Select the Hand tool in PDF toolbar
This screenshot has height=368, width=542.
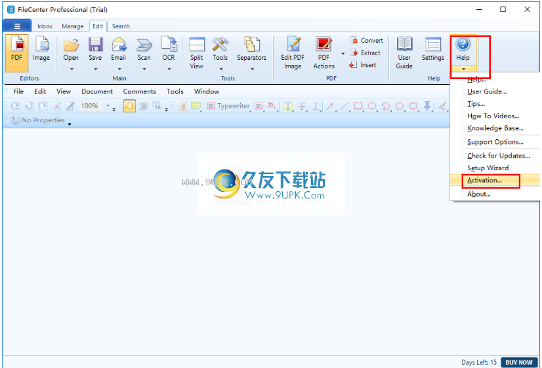(x=130, y=106)
